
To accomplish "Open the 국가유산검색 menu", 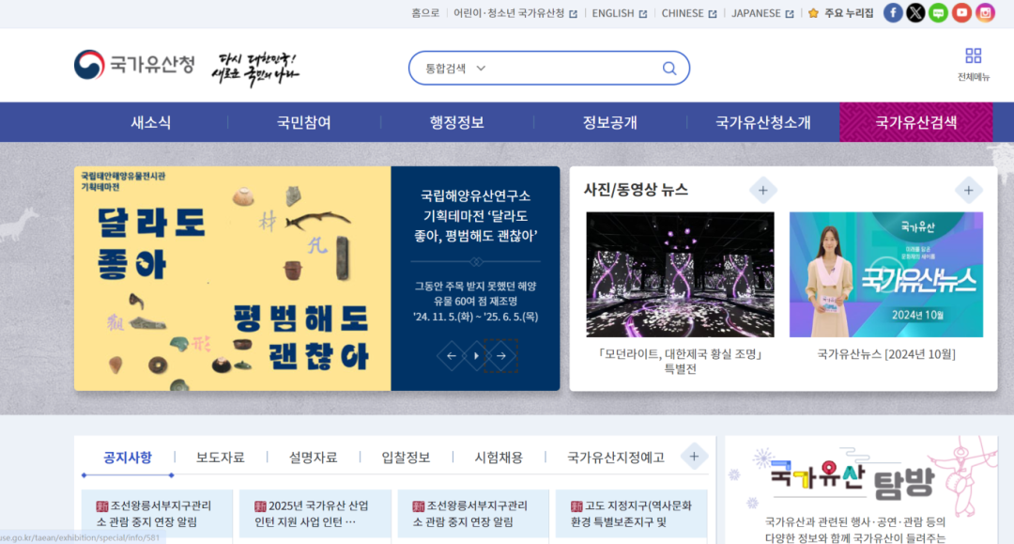I will point(915,122).
